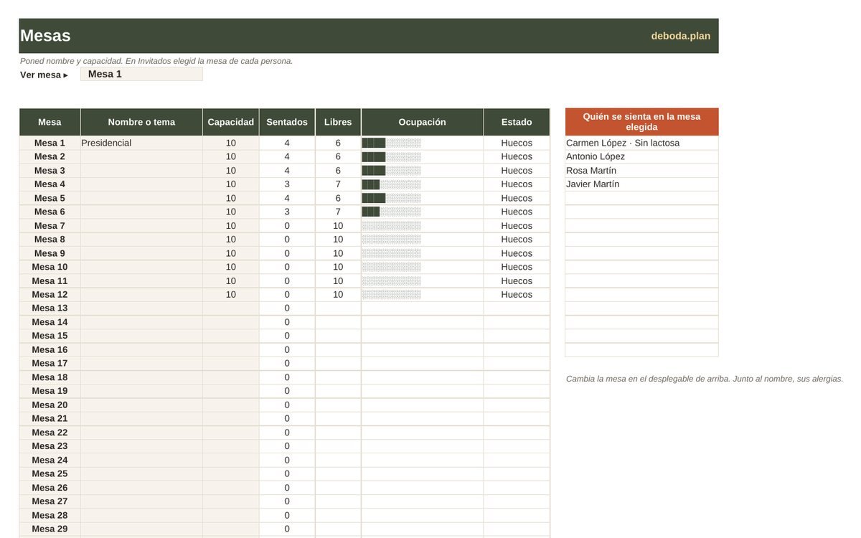The image size is (861, 538).
Task: Click the occupancy bar for Mesa 1
Action: tap(392, 143)
